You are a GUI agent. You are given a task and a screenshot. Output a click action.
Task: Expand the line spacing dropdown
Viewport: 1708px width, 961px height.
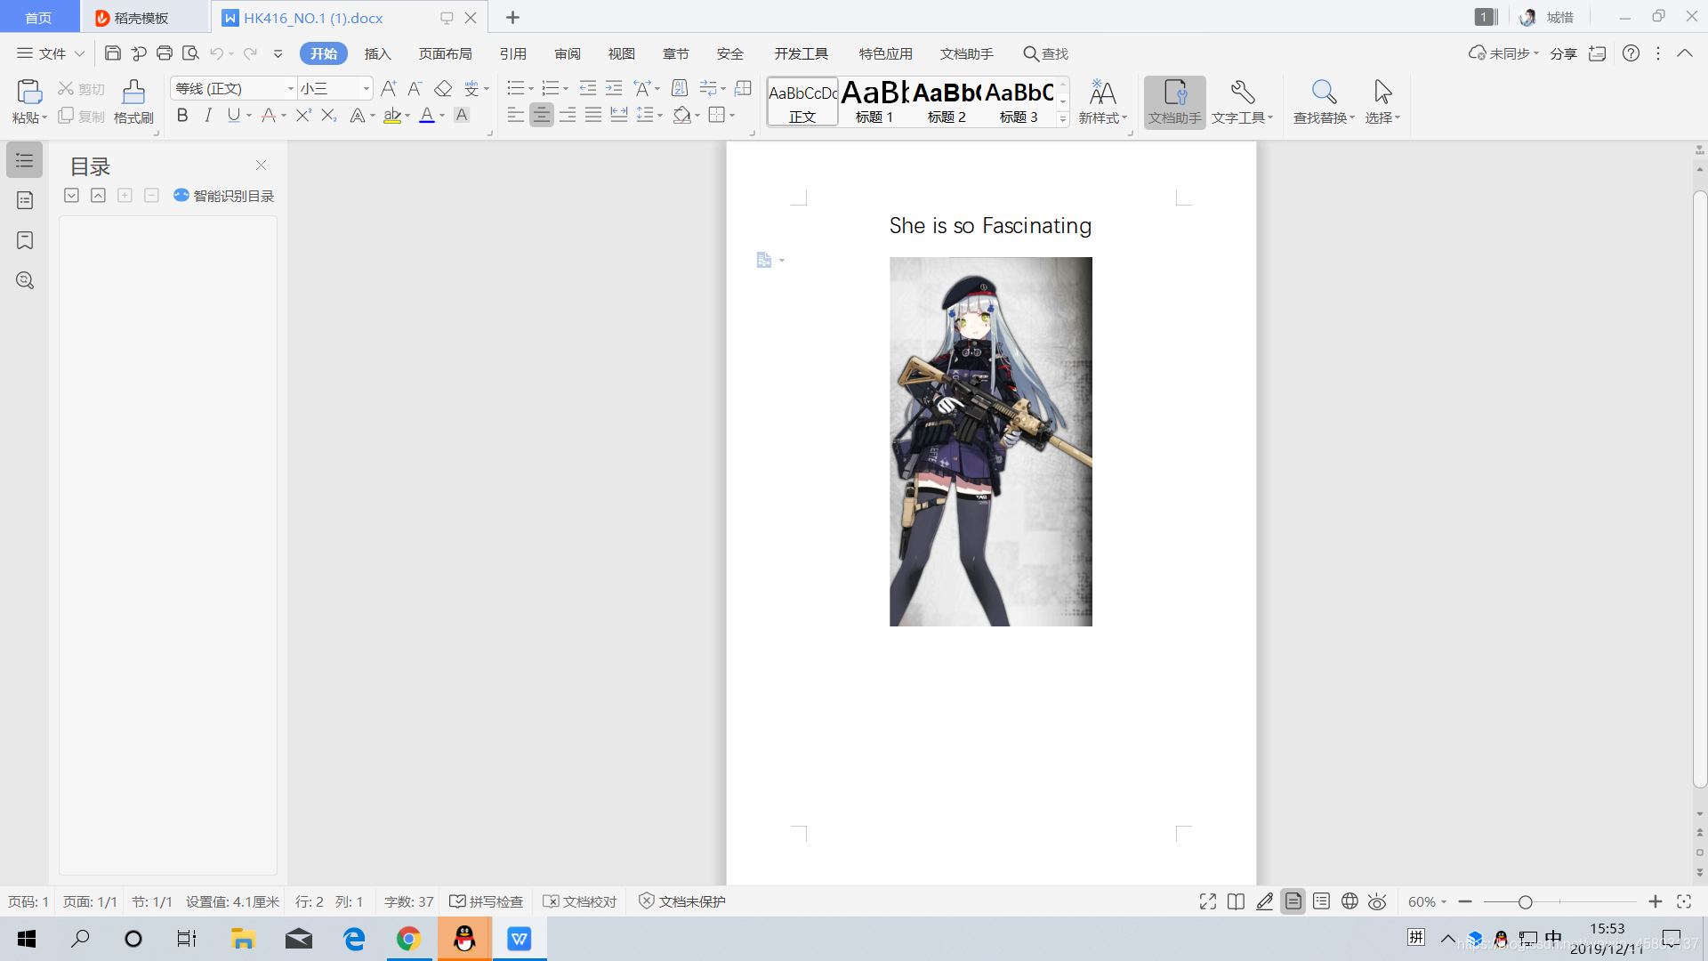pos(660,116)
